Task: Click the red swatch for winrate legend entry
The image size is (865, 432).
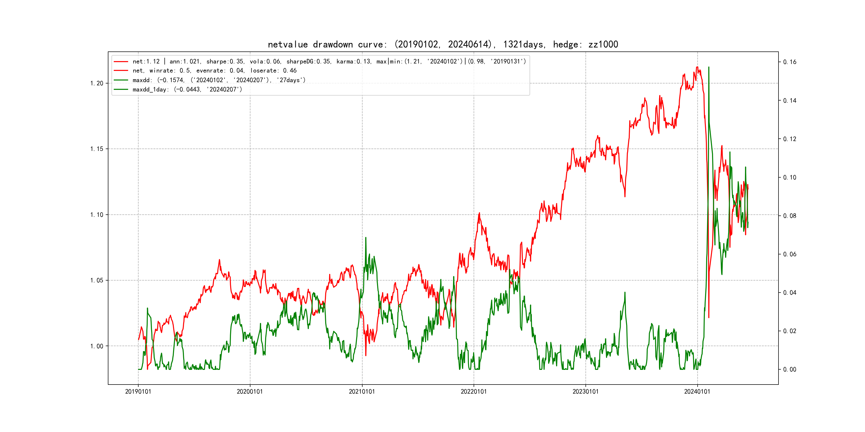Action: [121, 70]
